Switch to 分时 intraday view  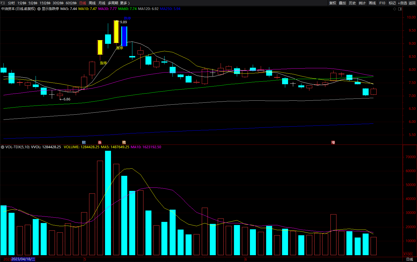(x=11, y=3)
